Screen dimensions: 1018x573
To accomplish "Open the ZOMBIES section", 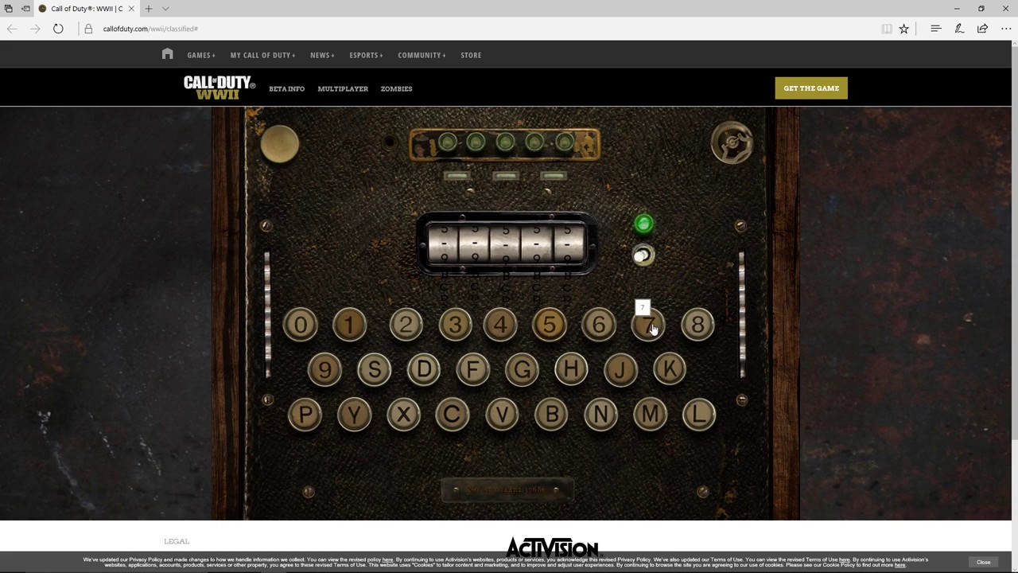I will pos(396,88).
